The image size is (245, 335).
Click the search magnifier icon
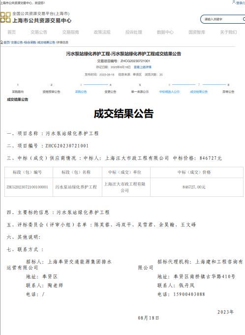point(244,19)
